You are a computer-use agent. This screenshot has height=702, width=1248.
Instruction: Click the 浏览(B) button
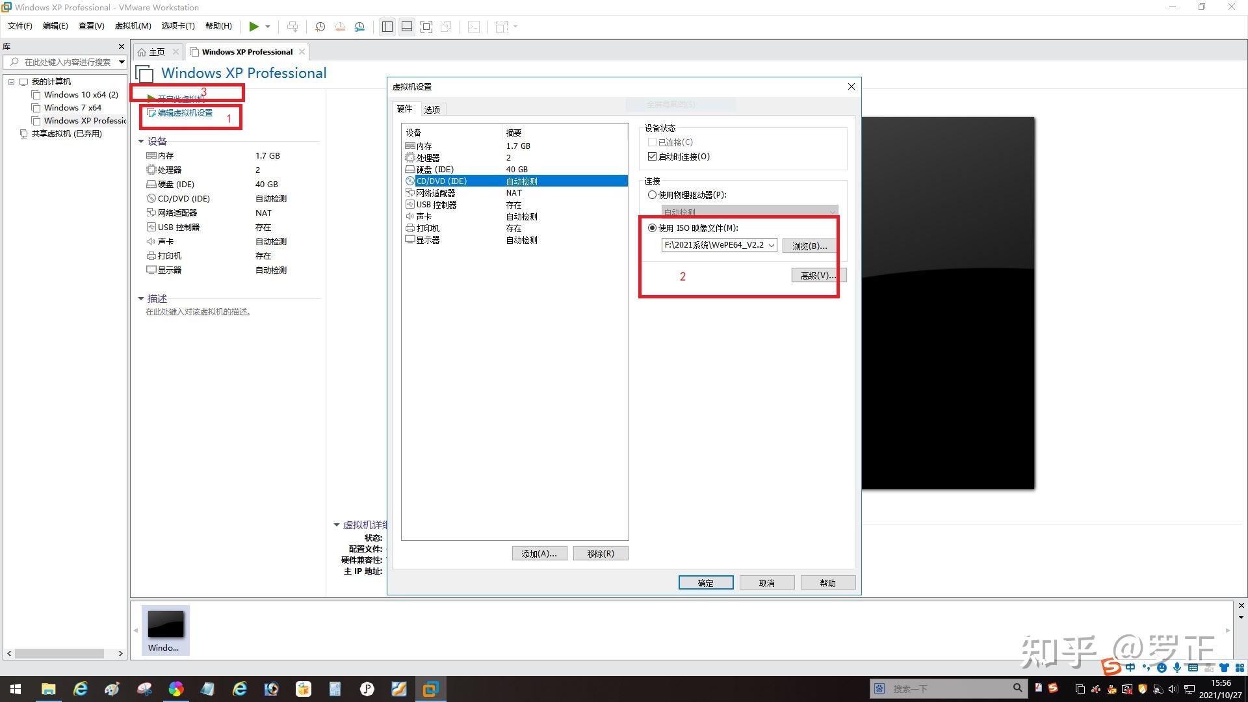coord(809,246)
